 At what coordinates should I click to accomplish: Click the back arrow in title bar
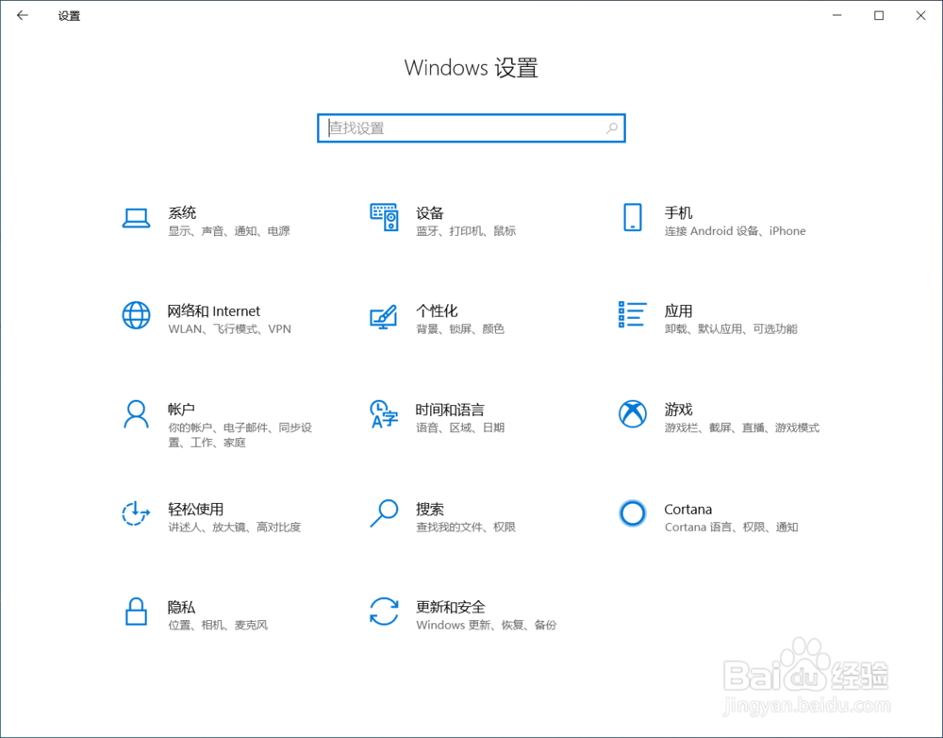pyautogui.click(x=22, y=15)
